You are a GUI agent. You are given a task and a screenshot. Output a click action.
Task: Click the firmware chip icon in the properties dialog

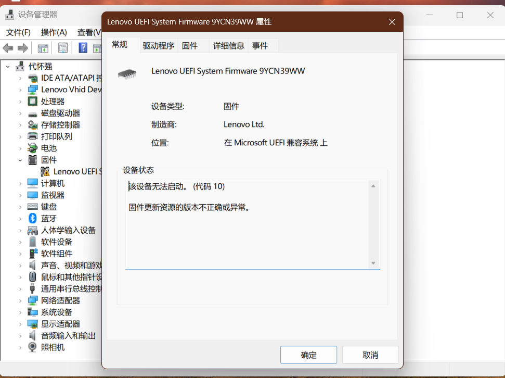click(127, 74)
